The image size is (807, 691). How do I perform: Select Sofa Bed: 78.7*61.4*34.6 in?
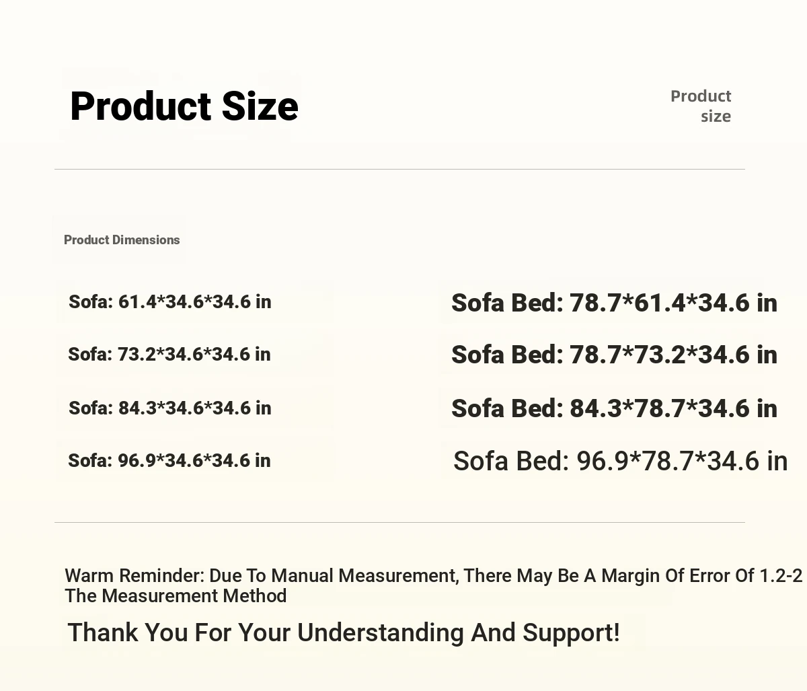pos(614,303)
